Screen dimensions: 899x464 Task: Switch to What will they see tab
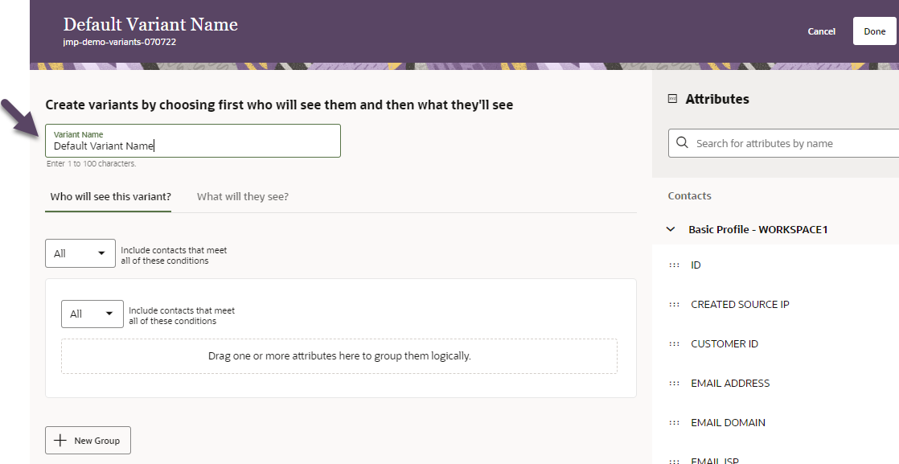[x=243, y=196]
